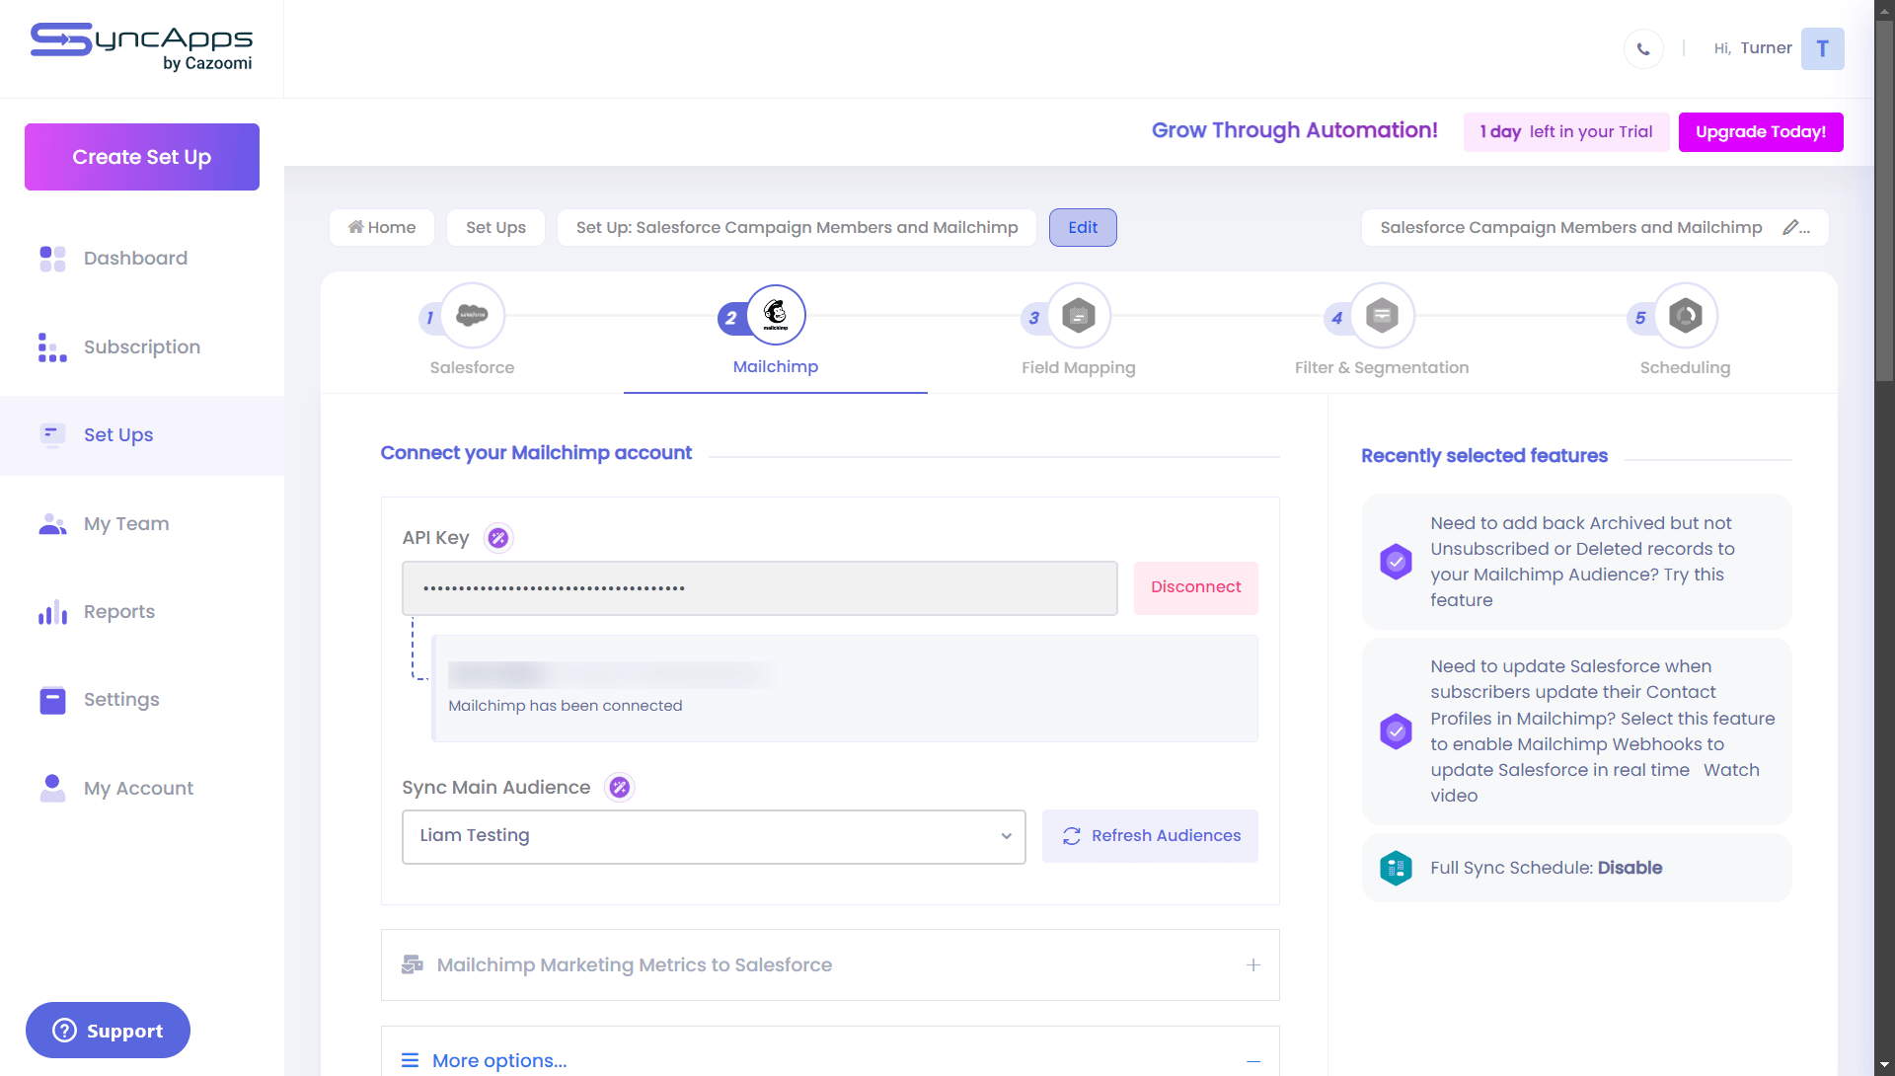Click the My Account person icon
Viewport: 1895px width, 1076px height.
tap(52, 788)
